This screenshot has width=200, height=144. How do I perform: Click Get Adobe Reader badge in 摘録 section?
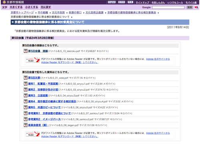point(33,60)
